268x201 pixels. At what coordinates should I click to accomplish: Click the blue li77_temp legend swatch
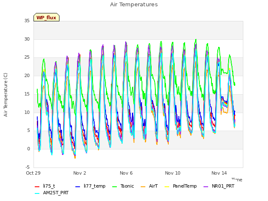78,187
